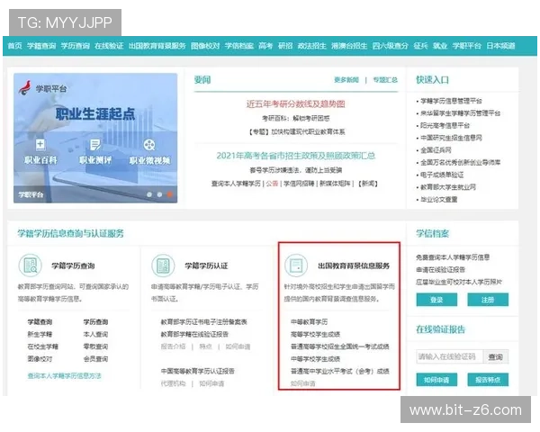540x432 pixels.
Task: Focus the 请输入在线验证码 input field
Action: coord(449,356)
